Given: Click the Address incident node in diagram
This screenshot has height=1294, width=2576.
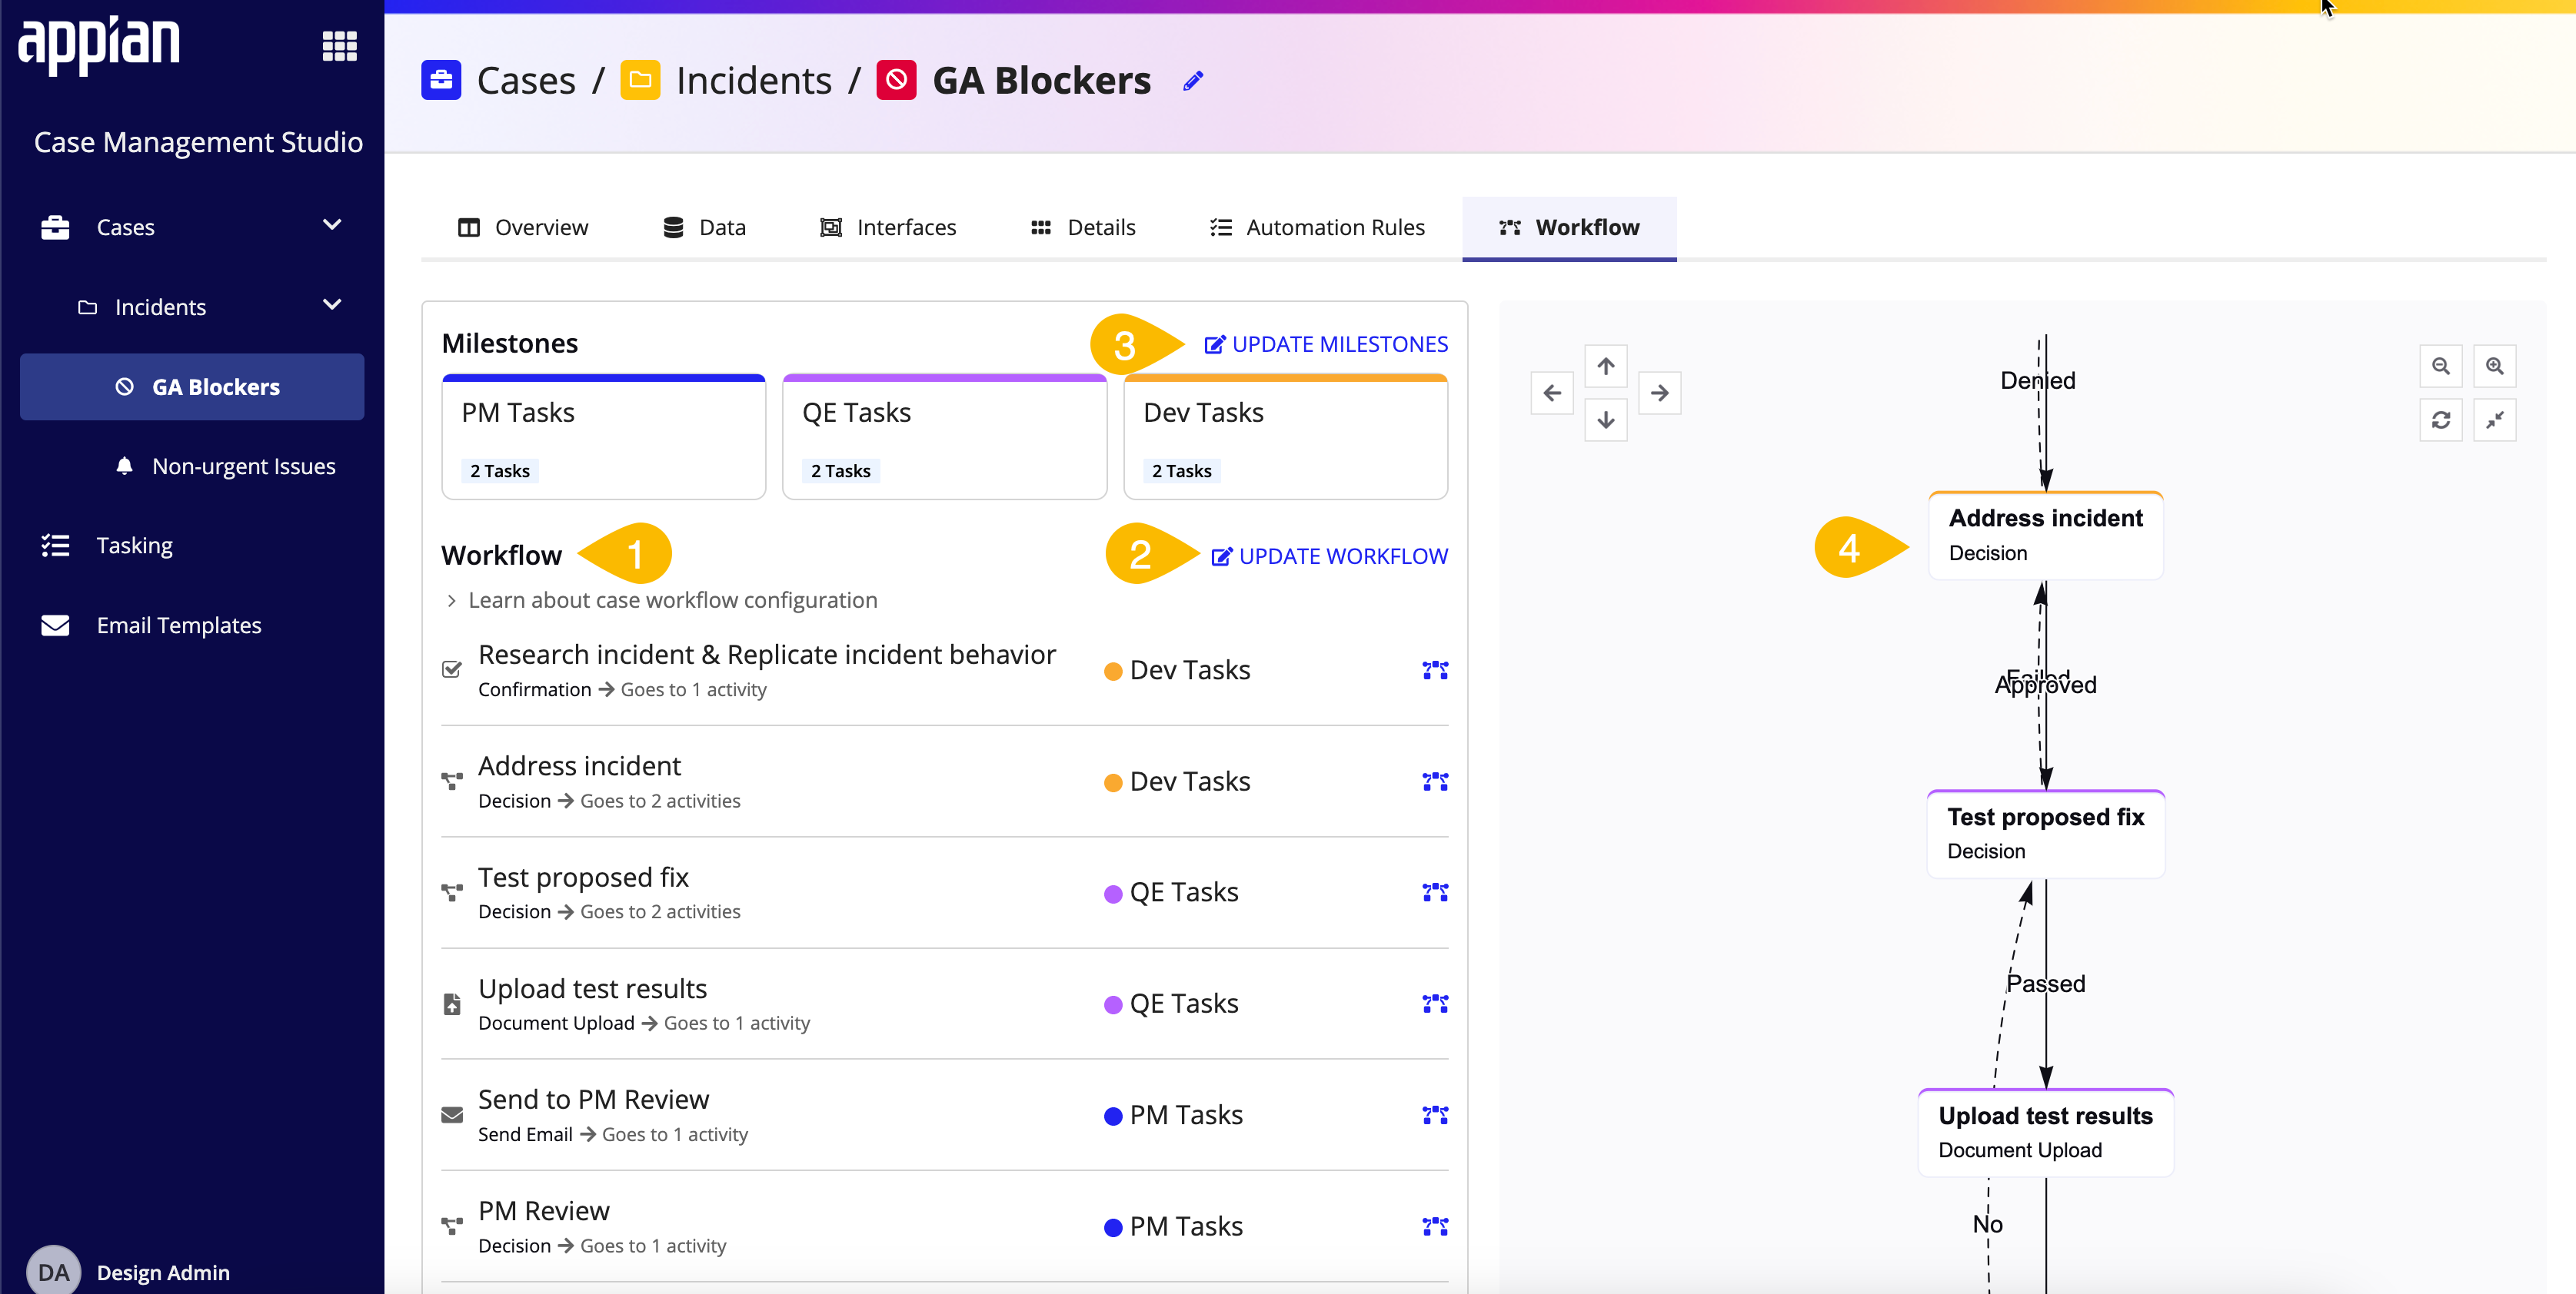Looking at the screenshot, I should pyautogui.click(x=2046, y=536).
